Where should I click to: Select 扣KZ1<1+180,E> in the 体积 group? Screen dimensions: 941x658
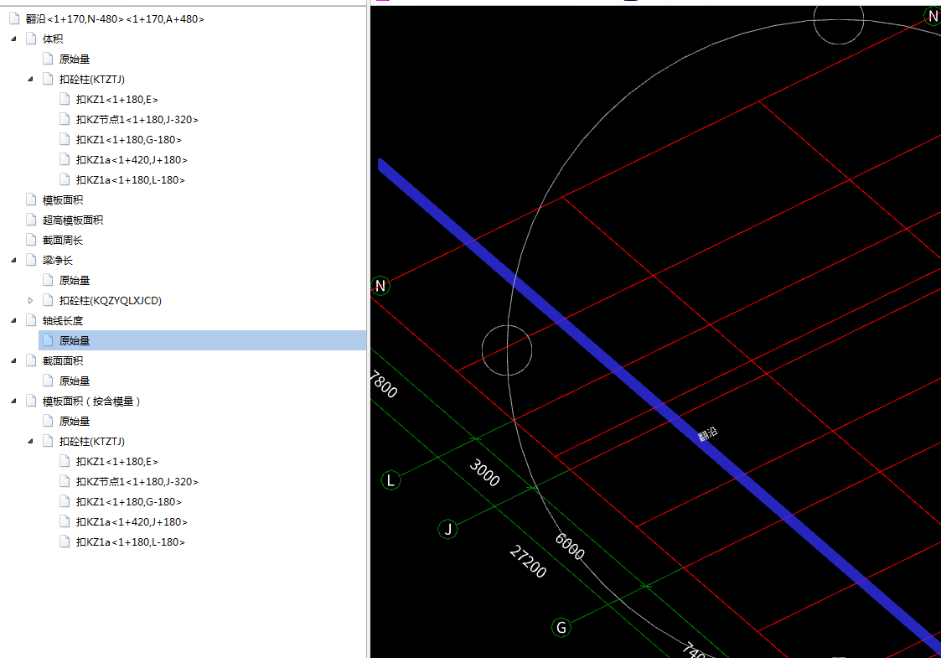click(x=117, y=100)
